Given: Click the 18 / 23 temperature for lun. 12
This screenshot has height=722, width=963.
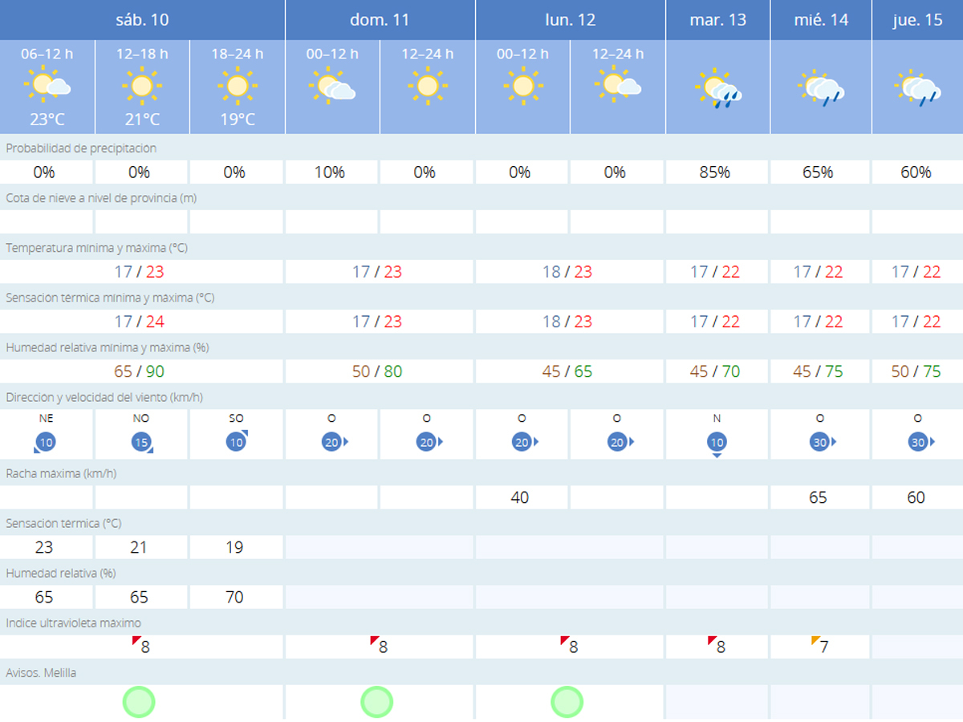Looking at the screenshot, I should click(x=567, y=272).
